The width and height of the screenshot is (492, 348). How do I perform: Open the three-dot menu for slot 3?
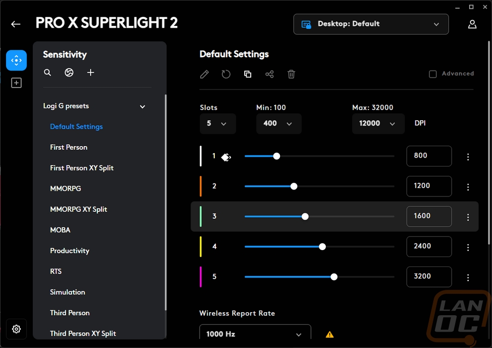468,217
